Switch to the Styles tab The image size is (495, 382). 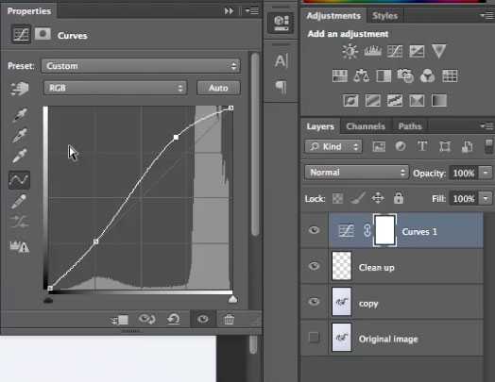tap(384, 16)
